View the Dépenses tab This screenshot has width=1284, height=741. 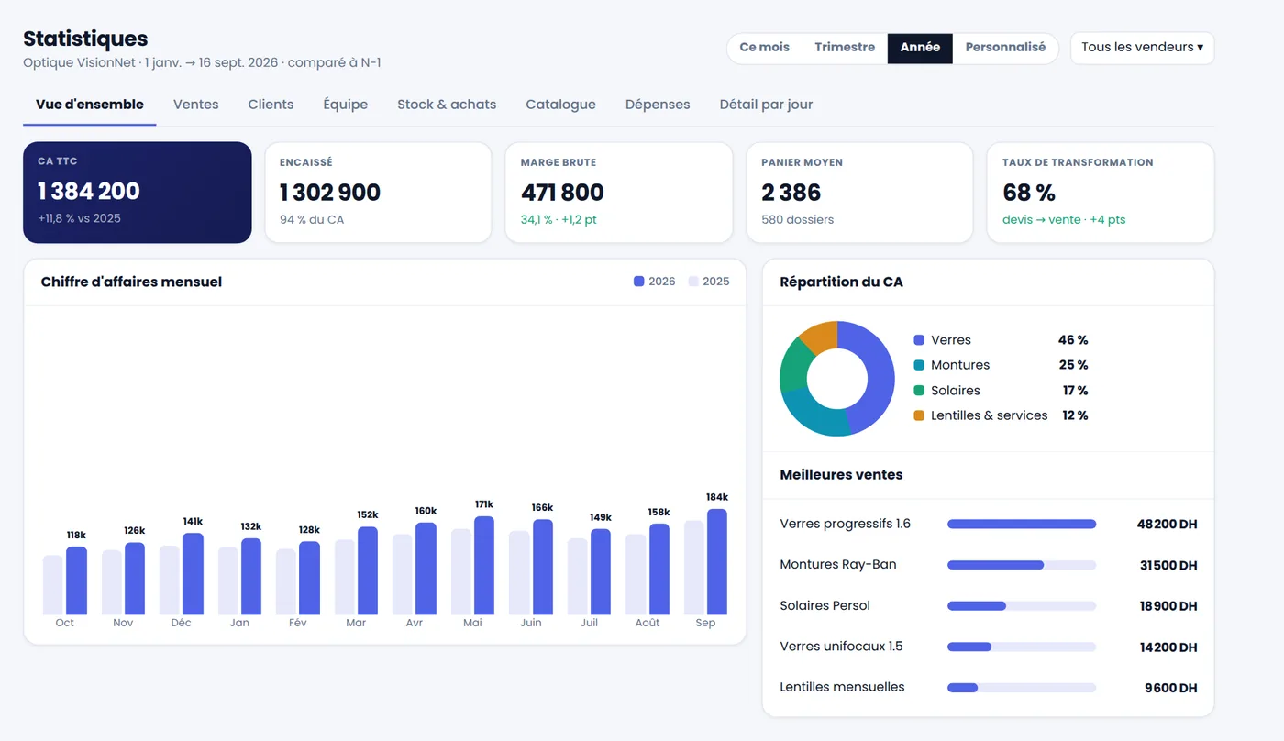click(658, 105)
